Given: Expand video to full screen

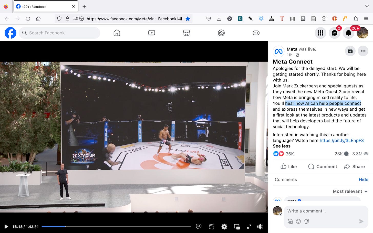Looking at the screenshot, I should click(249, 227).
